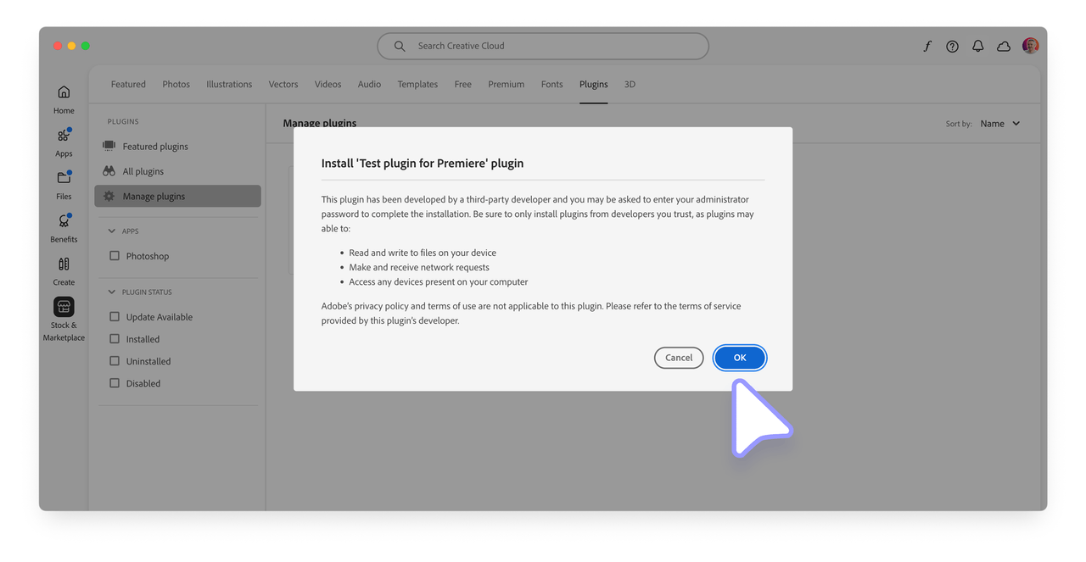
Task: Cancel the plugin installation dialog
Action: click(x=679, y=357)
